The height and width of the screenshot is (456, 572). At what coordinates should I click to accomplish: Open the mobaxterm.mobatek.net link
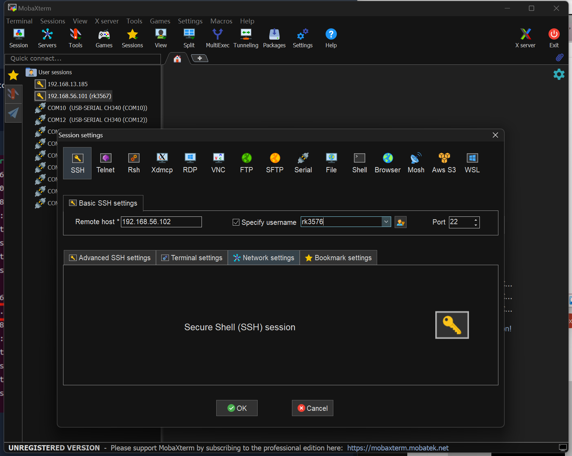pos(397,448)
